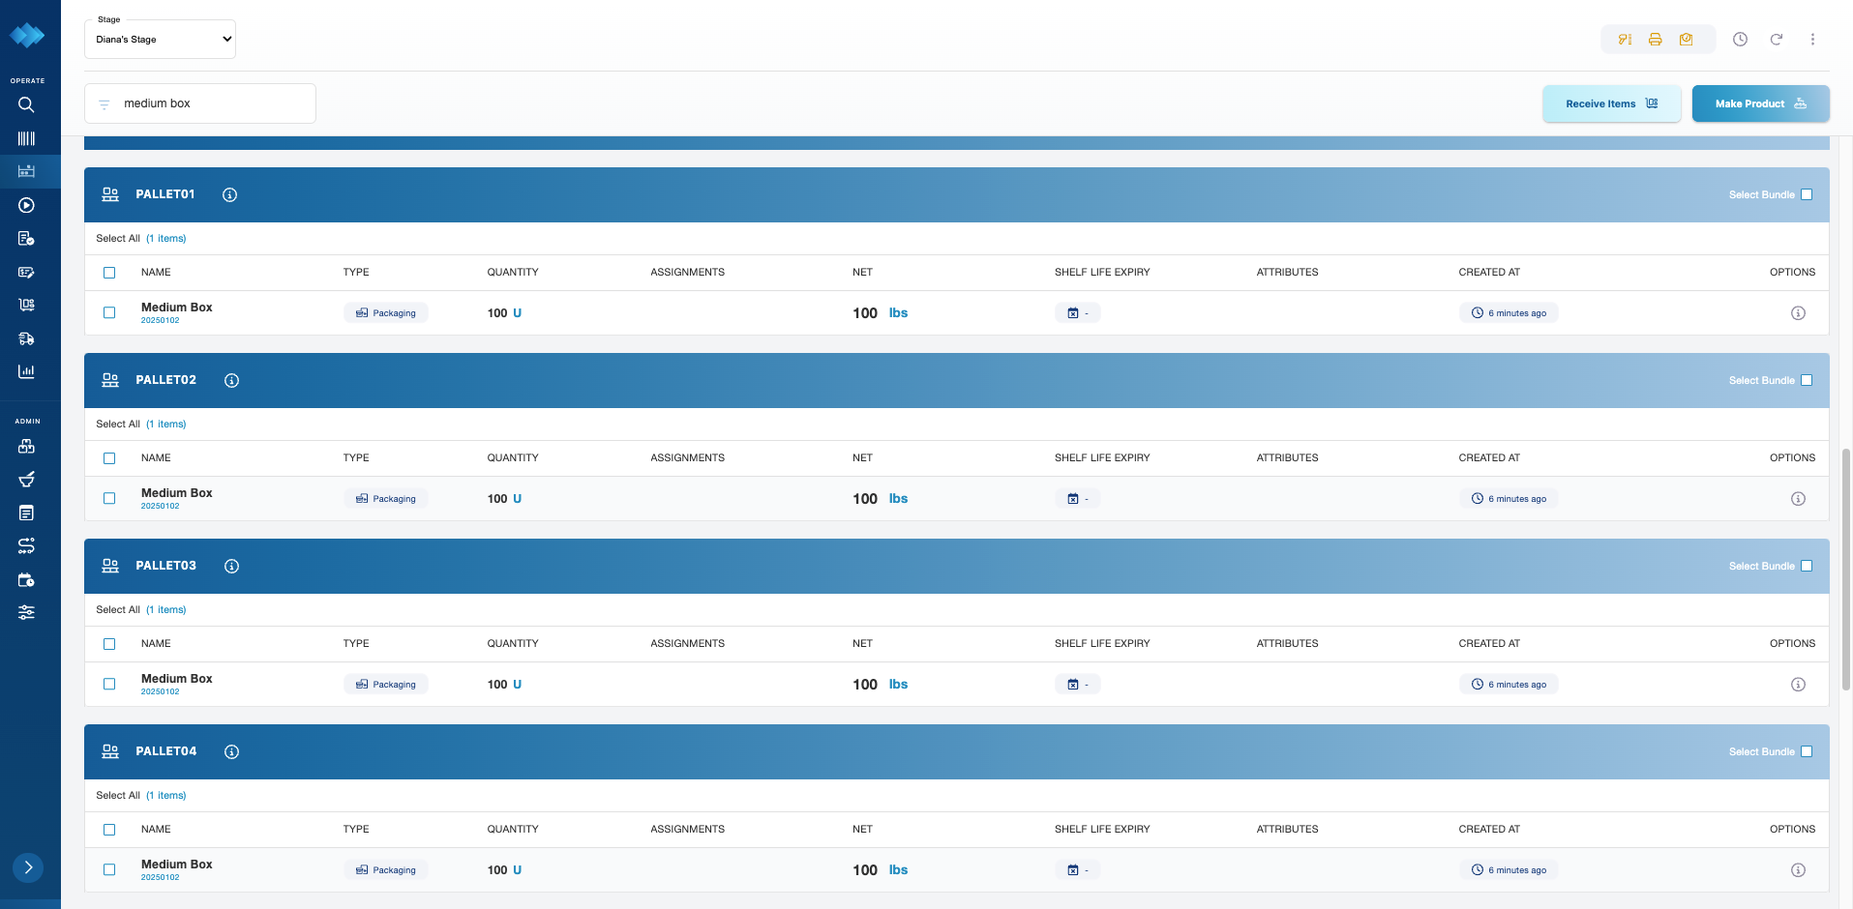Click the refresh icon in top bar
Image resolution: width=1853 pixels, height=909 pixels.
(1777, 40)
